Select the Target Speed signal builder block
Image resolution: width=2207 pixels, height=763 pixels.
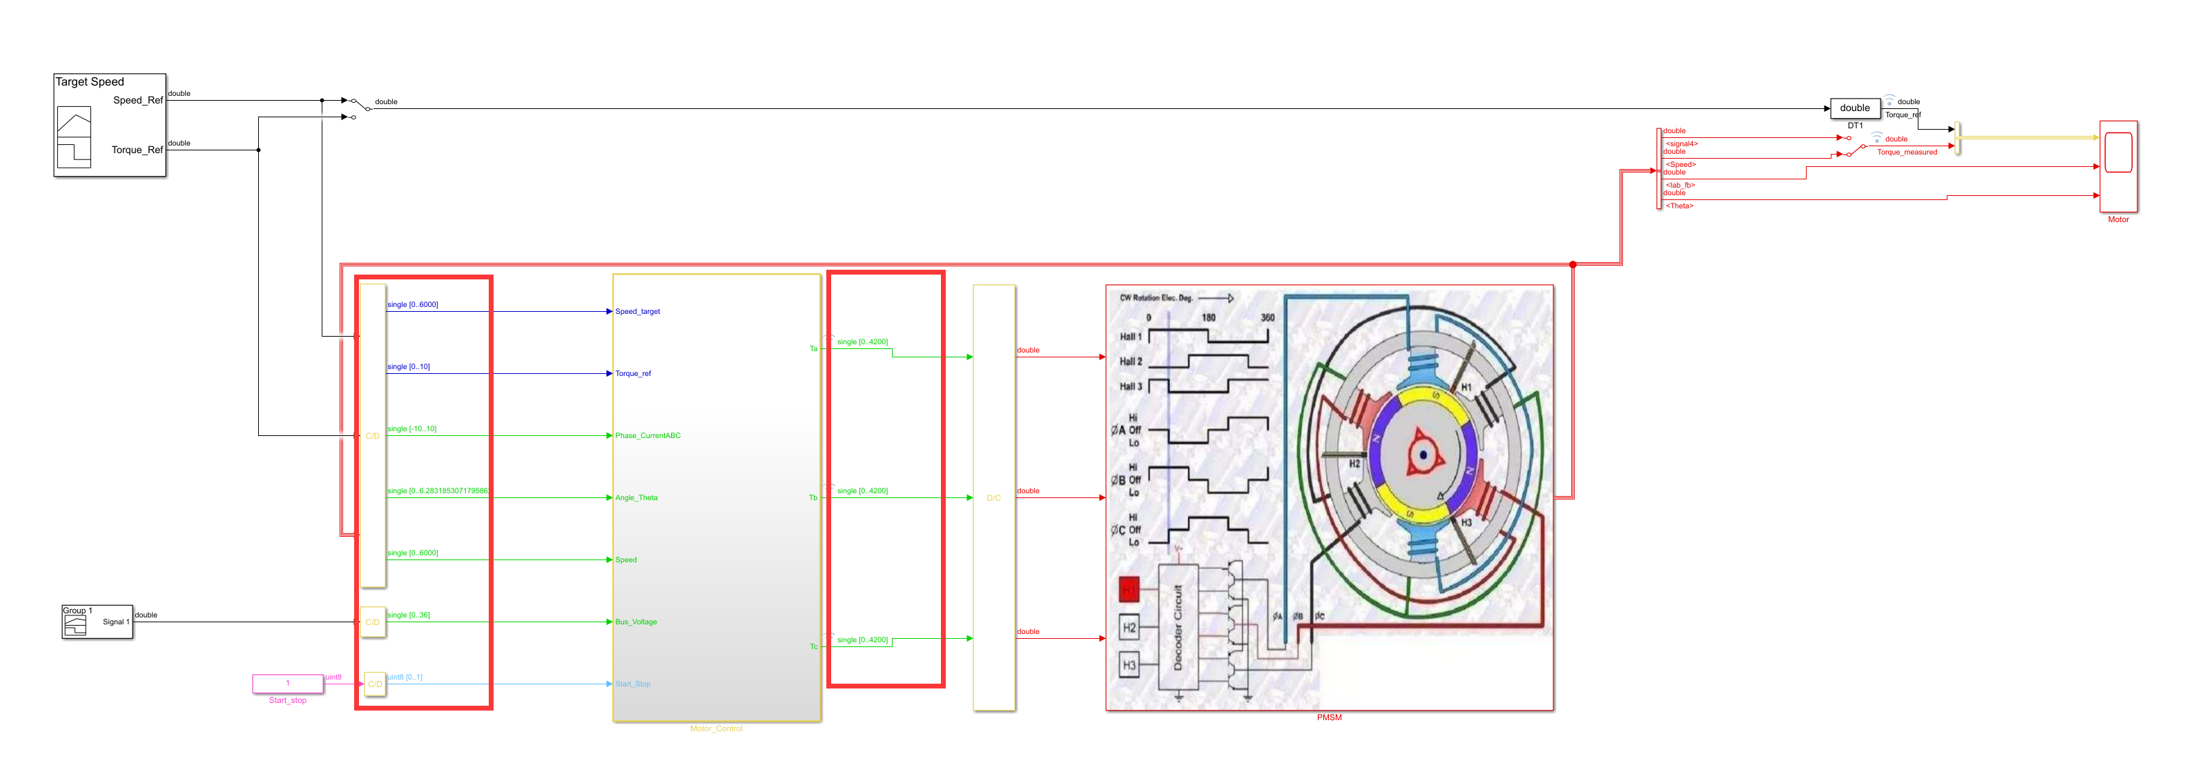pos(110,125)
